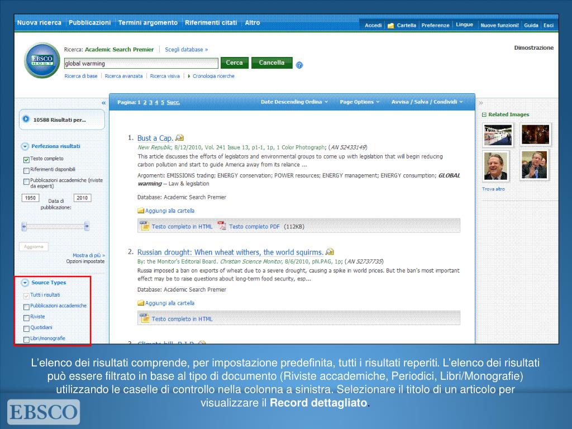
Task: Collapse left panel with double-arrow icon
Action: point(103,103)
